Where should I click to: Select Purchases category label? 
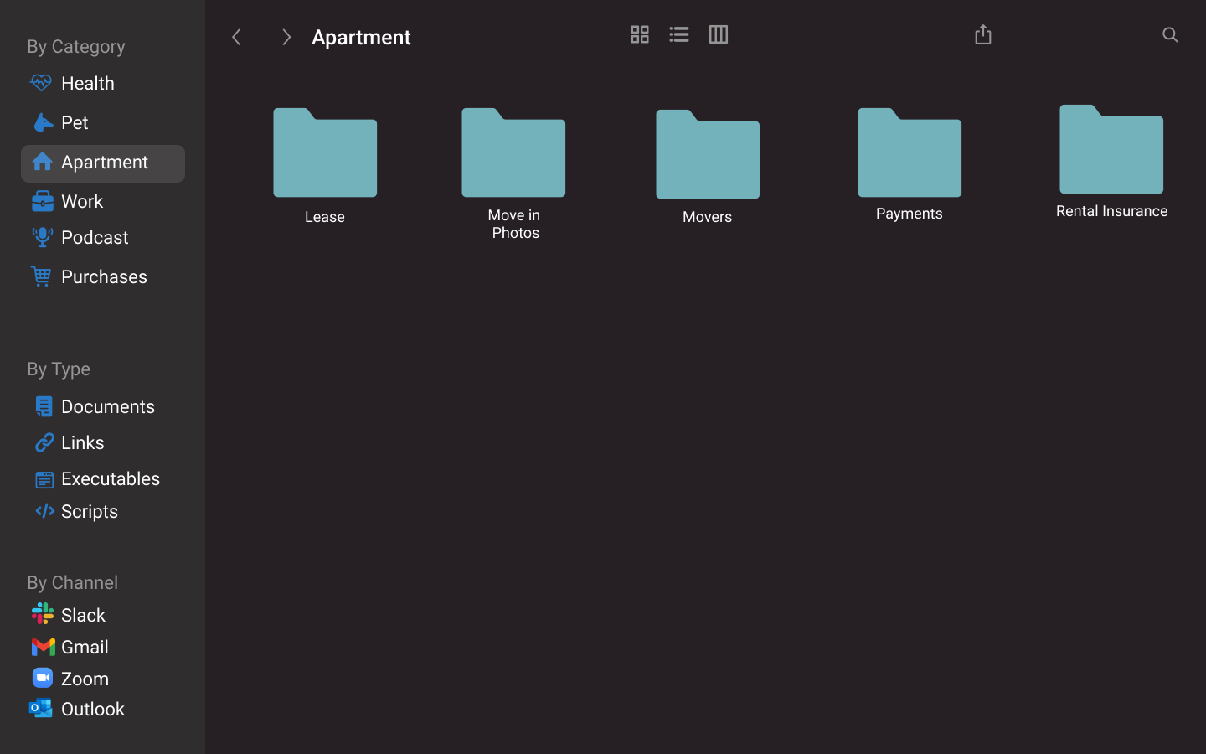click(x=105, y=276)
